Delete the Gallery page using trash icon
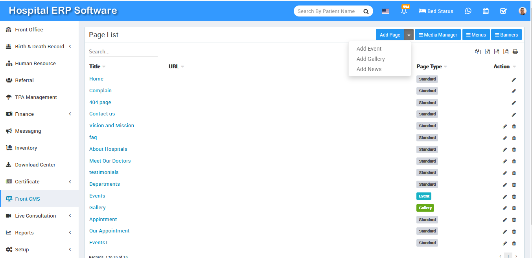 coord(514,208)
